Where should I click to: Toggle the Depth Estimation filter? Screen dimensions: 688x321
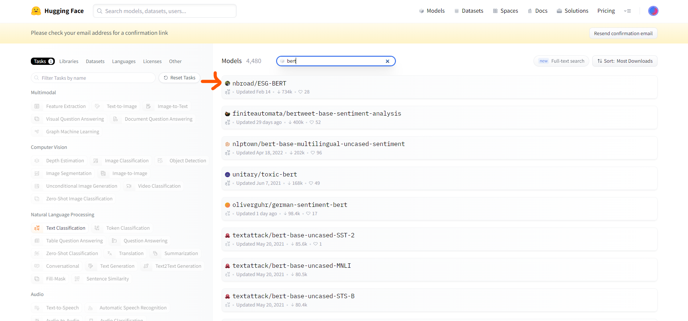click(x=59, y=160)
